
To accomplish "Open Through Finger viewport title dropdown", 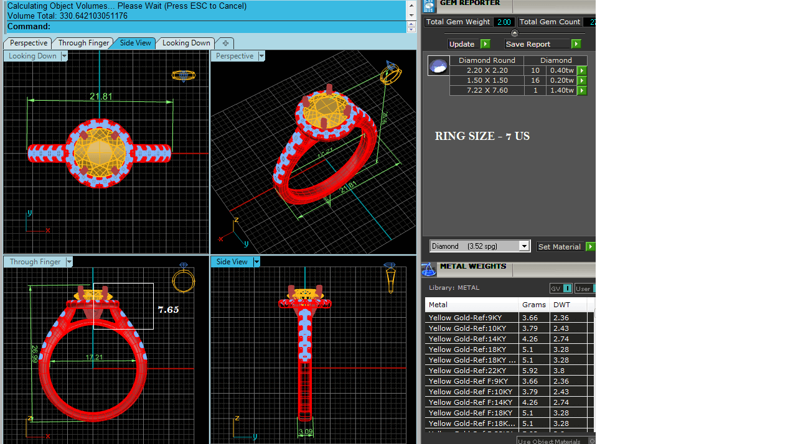I will coord(69,262).
